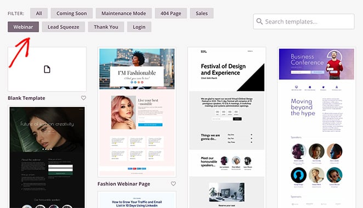
Task: Favorite the Fashion Webinar Page heart
Action: [x=173, y=184]
